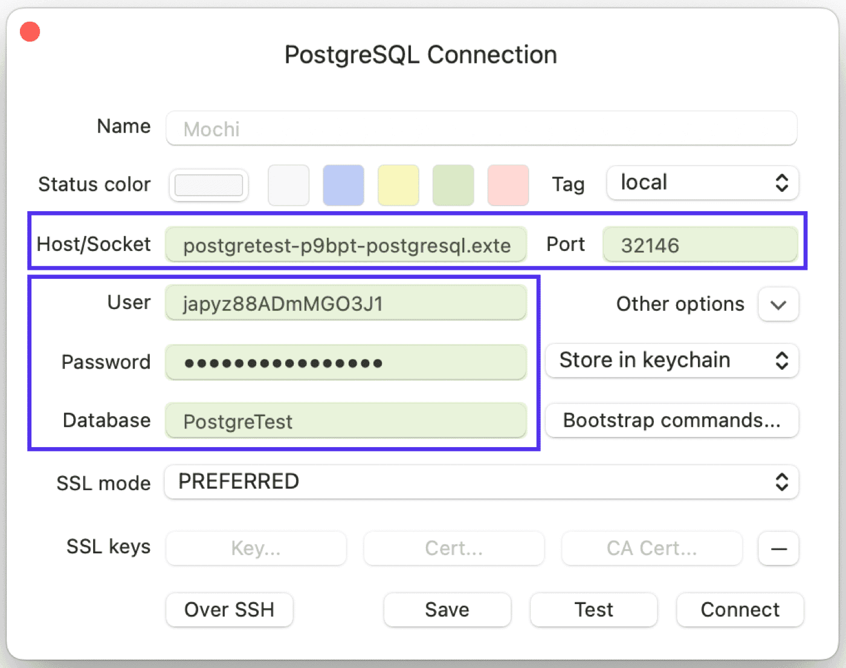Choose the SSL Cert file
This screenshot has width=846, height=668.
coord(454,548)
